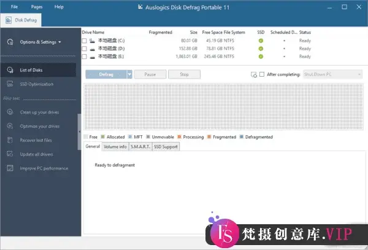
Task: Click the Improve PC performance icon
Action: [x=10, y=168]
